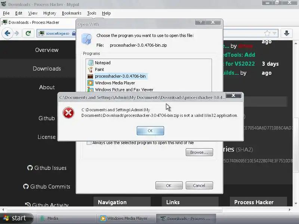Reload the page with the green refresh icon
Viewport: 299px width, 224px height.
(x=28, y=34)
